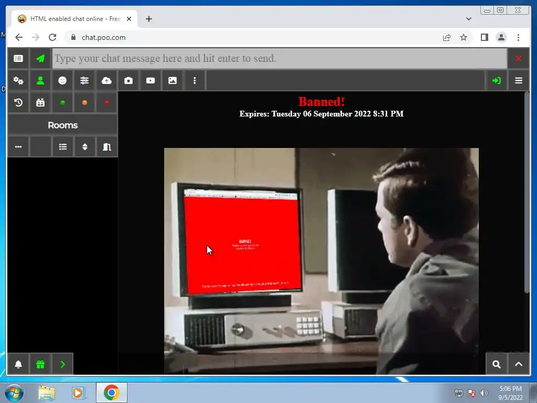The image size is (537, 403).
Task: Click the Action Center flag tray icon
Action: click(471, 393)
